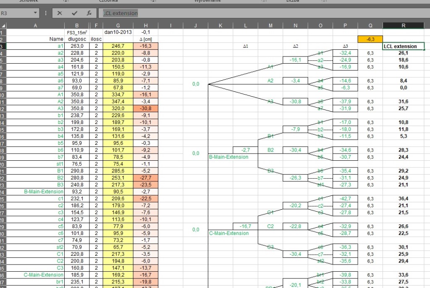This screenshot has height=288, width=430.
Task: Select the cell -16,1 in column N
Action: (295, 60)
